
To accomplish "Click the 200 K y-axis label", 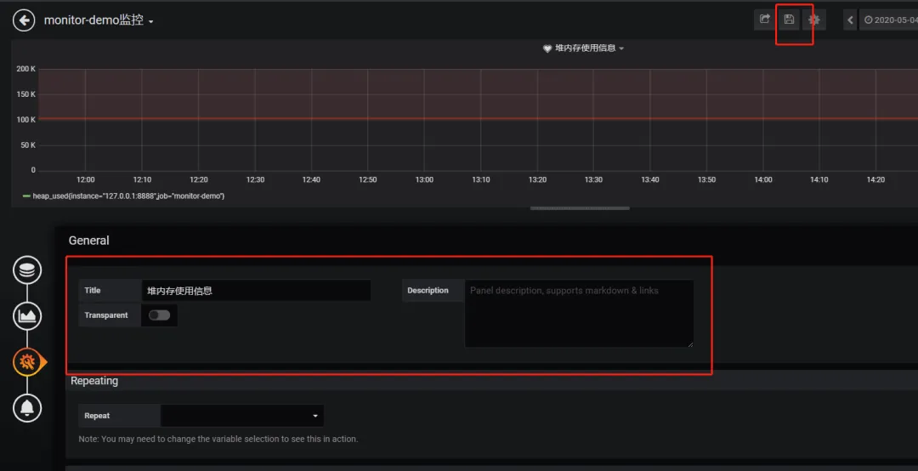I will 25,69.
